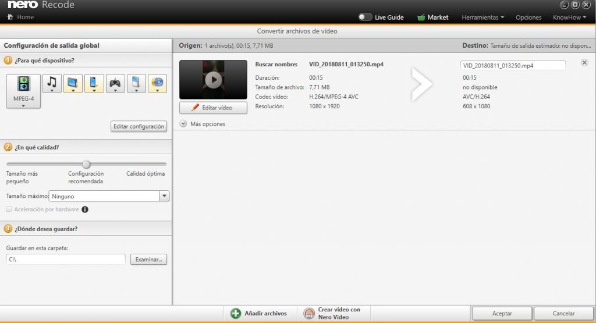
Task: Select the computer screen device icon
Action: [x=73, y=84]
